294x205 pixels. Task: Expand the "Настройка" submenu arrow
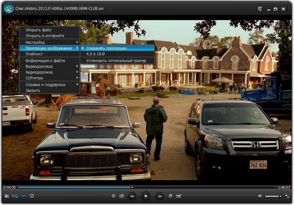tap(77, 42)
